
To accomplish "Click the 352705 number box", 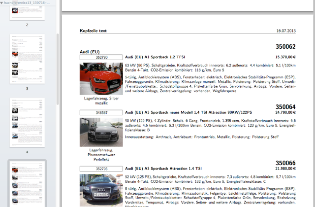I will coord(101,169).
